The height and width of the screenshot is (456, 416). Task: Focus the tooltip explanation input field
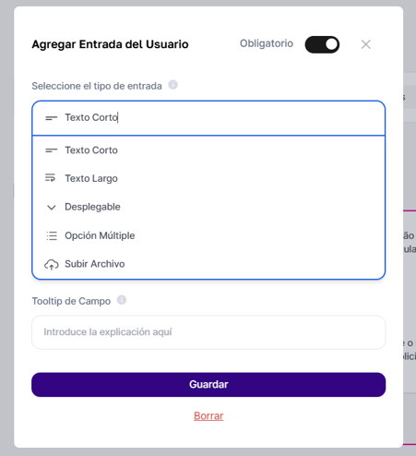[x=208, y=332]
